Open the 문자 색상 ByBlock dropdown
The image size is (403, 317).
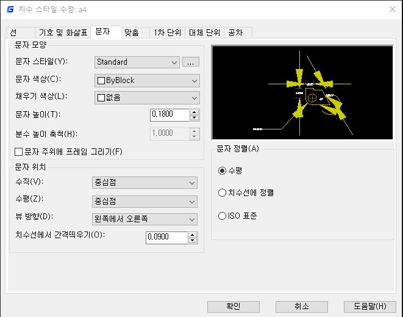coord(147,81)
